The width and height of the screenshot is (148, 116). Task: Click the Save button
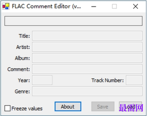click(103, 106)
